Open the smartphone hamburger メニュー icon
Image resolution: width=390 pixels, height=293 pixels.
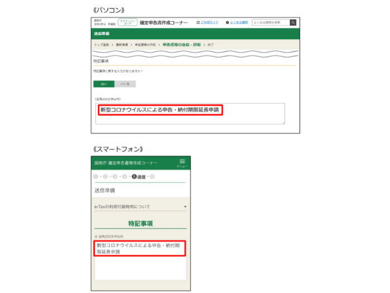[182, 162]
